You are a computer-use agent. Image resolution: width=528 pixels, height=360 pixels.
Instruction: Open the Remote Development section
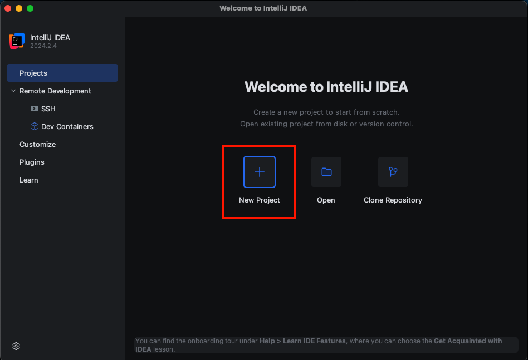[55, 91]
